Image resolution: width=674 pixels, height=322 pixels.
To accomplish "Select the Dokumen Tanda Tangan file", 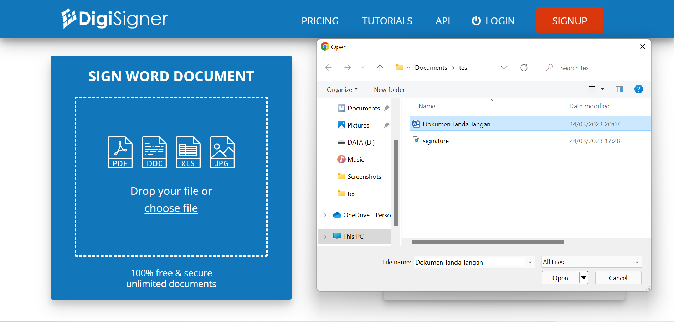I will [x=530, y=124].
